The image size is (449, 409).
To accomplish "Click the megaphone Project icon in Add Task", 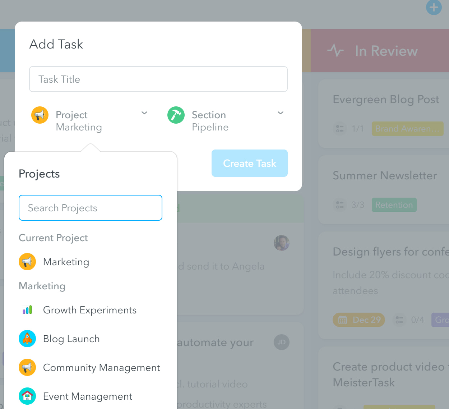I will coord(40,115).
